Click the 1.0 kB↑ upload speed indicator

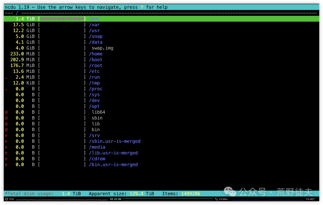[x=310, y=199]
